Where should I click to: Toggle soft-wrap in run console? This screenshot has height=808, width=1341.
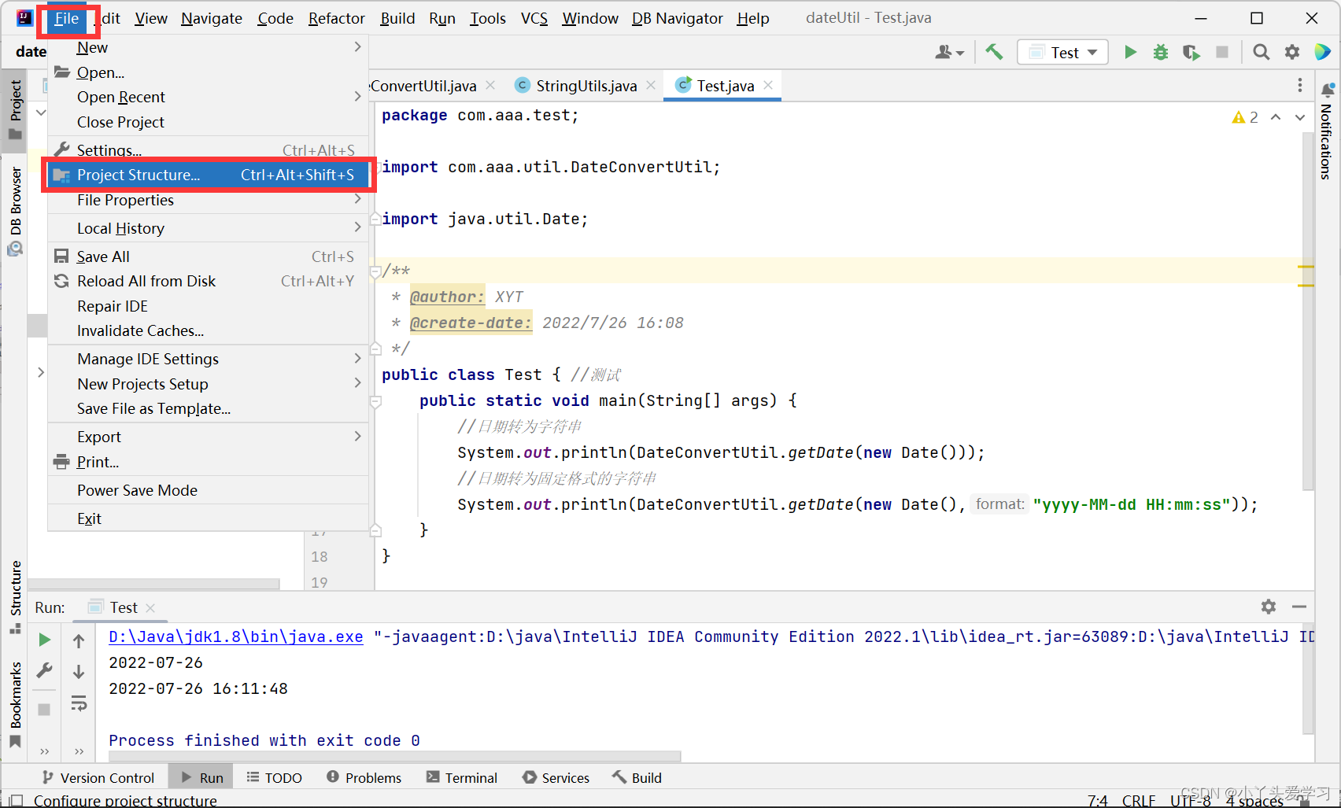79,703
